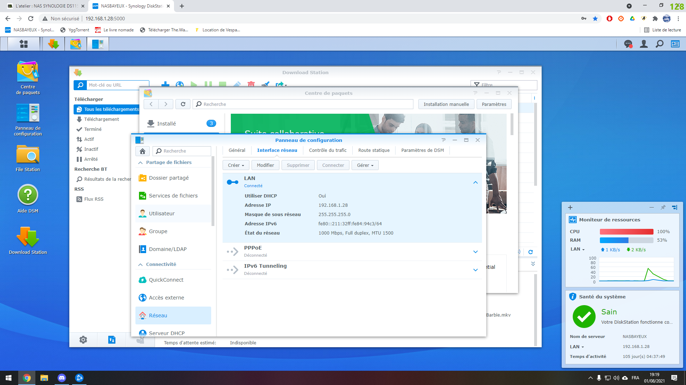Collapse the Partage de fichiers section

tap(140, 163)
